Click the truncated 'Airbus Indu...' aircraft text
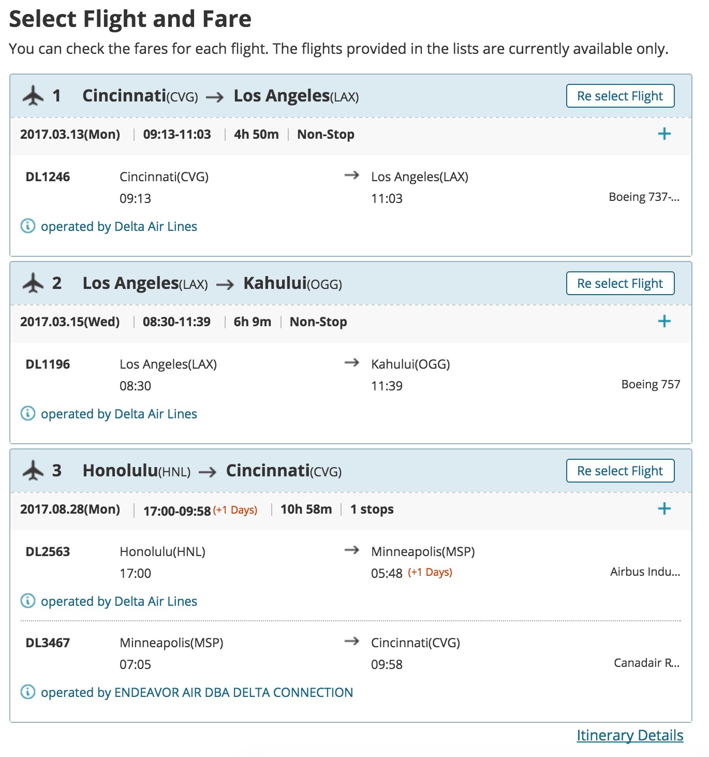Screen dimensions: 709x757 (x=645, y=572)
